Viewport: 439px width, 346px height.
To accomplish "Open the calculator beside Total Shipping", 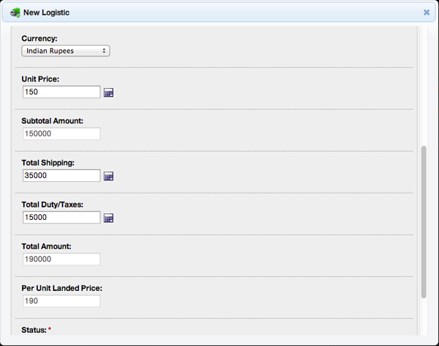I will pos(108,176).
